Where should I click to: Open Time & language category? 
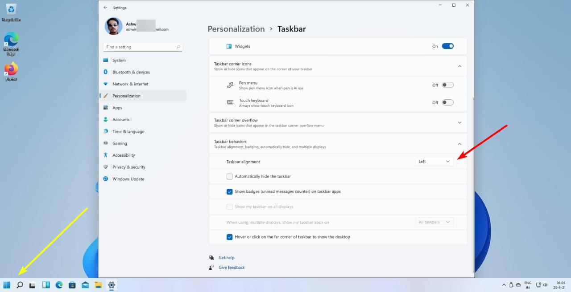[x=143, y=131]
